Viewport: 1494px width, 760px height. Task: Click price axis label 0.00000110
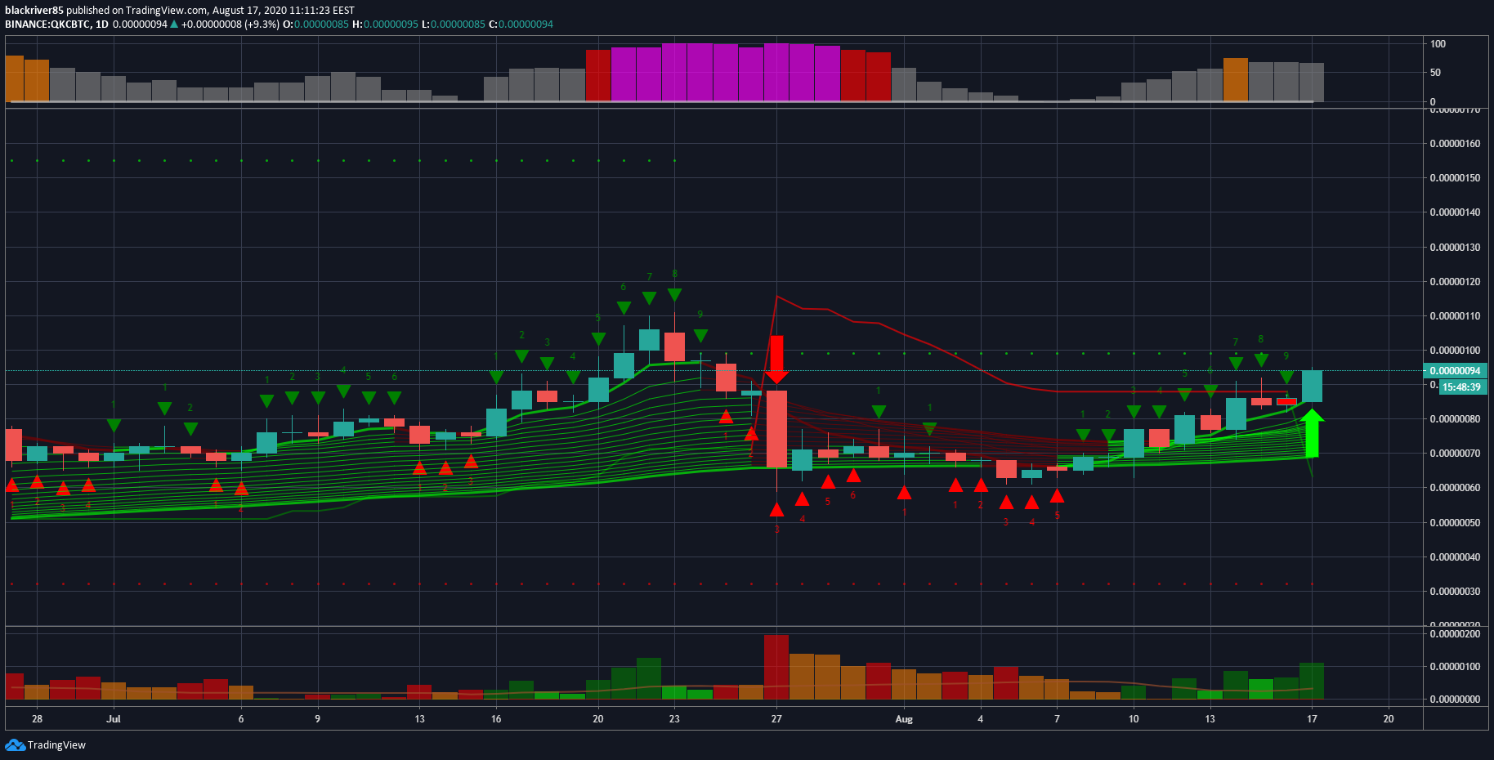pos(1455,316)
